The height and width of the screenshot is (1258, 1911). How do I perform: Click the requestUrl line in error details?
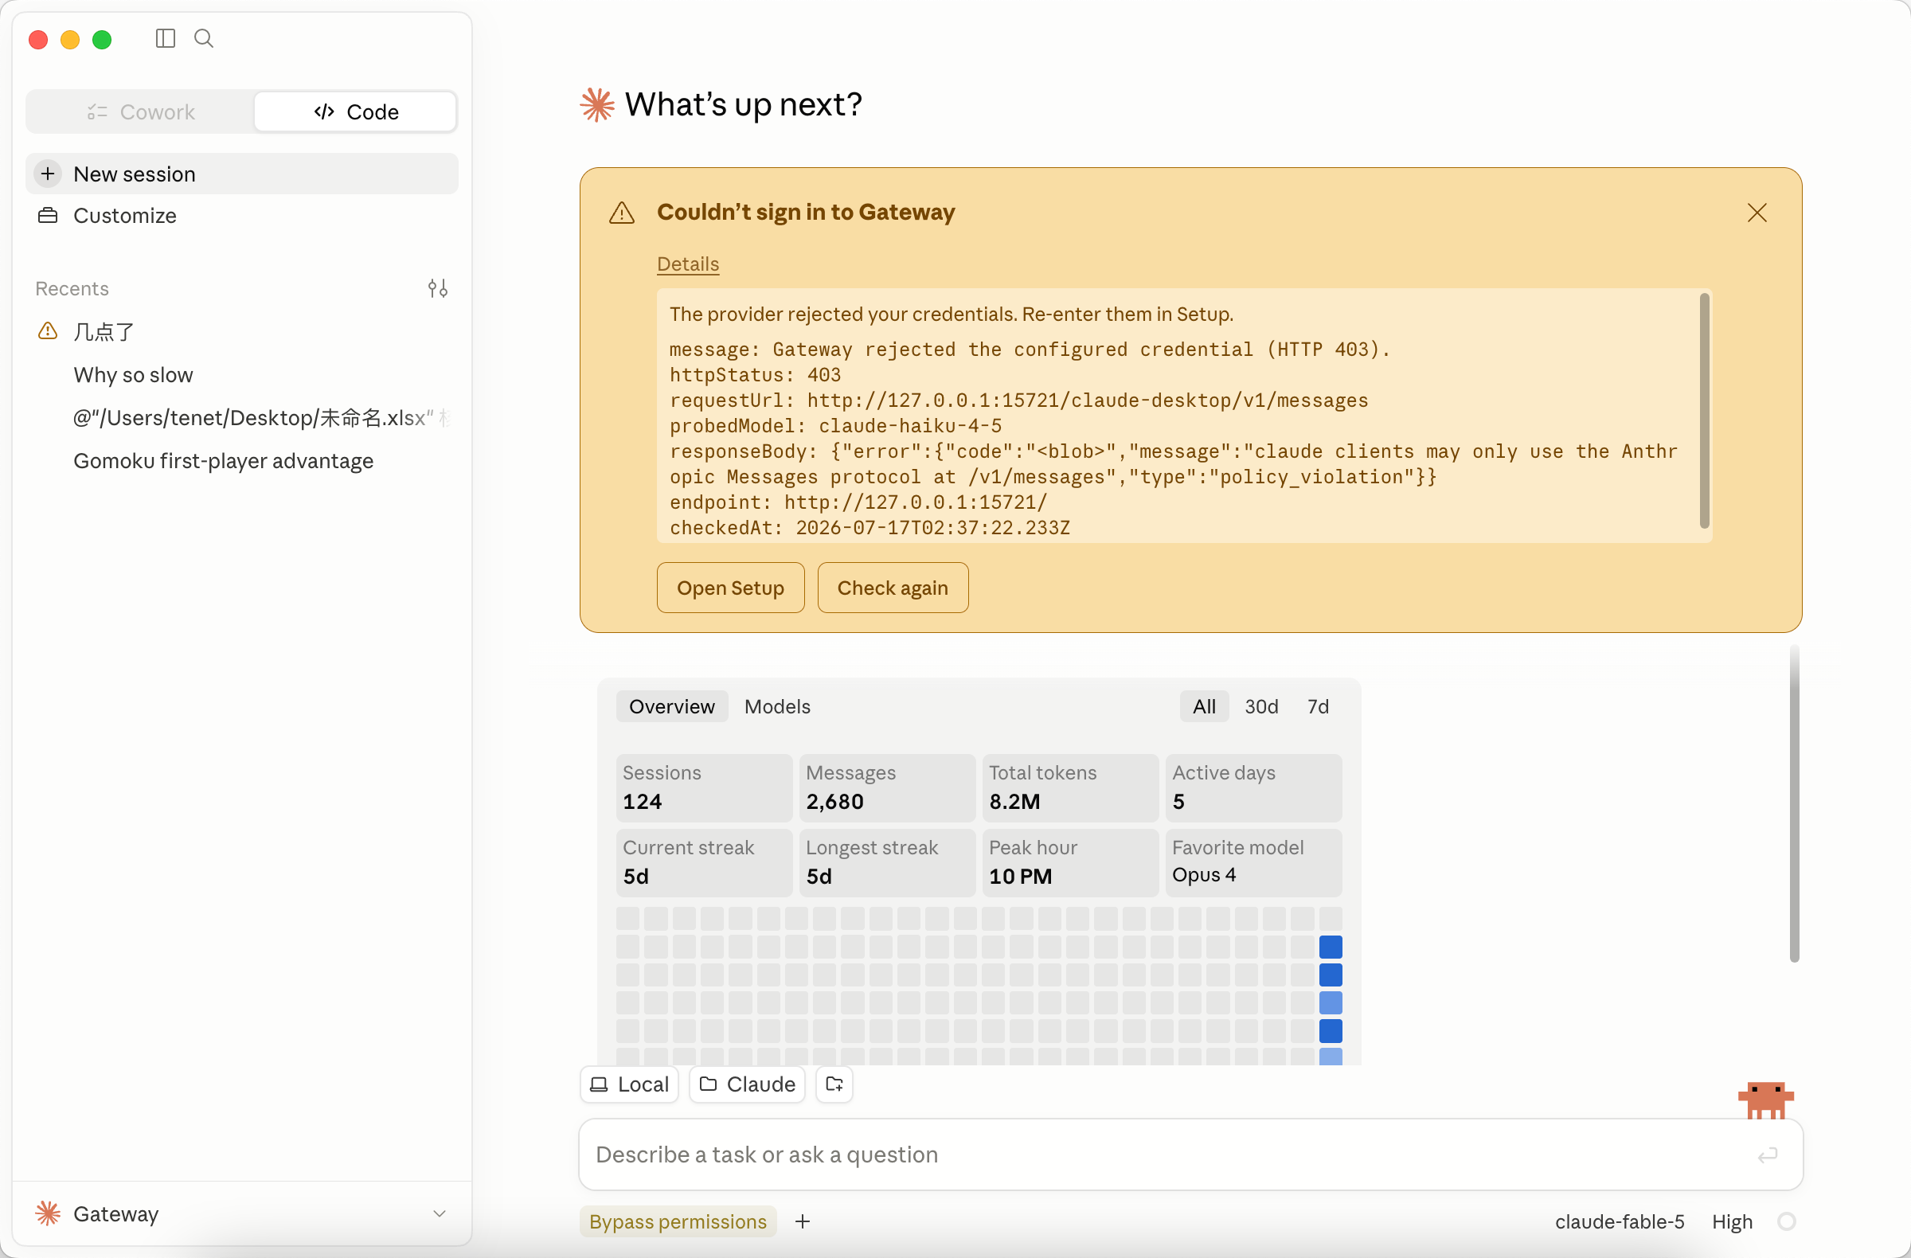[x=1019, y=400]
